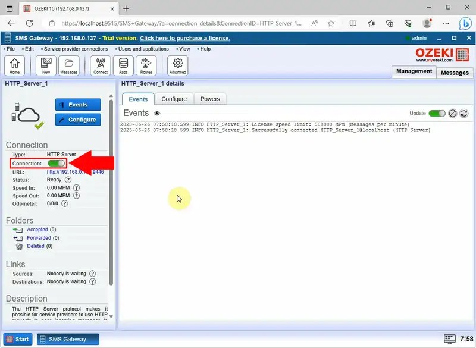Open the Help menu

(205, 49)
